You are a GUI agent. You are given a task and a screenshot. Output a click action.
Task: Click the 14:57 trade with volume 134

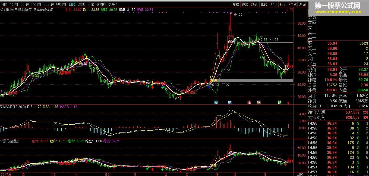tap(338, 167)
